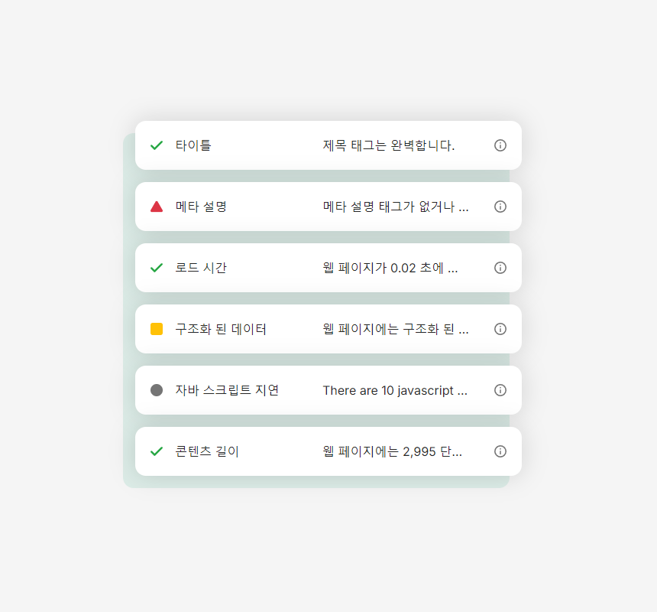This screenshot has width=657, height=612.
Task: Click info icon for 콘텐츠 길이 row
Action: [x=500, y=452]
